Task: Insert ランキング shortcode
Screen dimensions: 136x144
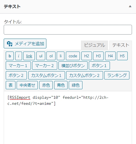Action: tap(117, 75)
